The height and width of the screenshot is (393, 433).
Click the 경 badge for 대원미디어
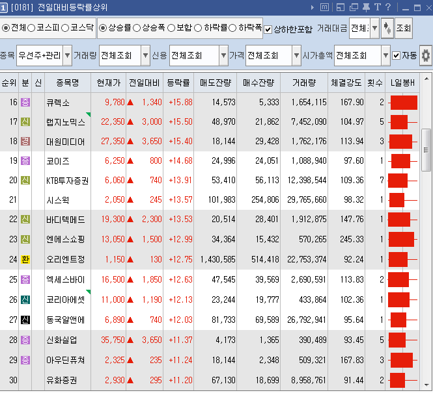coord(25,141)
